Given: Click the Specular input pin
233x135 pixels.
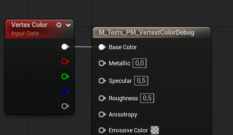Looking at the screenshot, I should click(102, 81).
